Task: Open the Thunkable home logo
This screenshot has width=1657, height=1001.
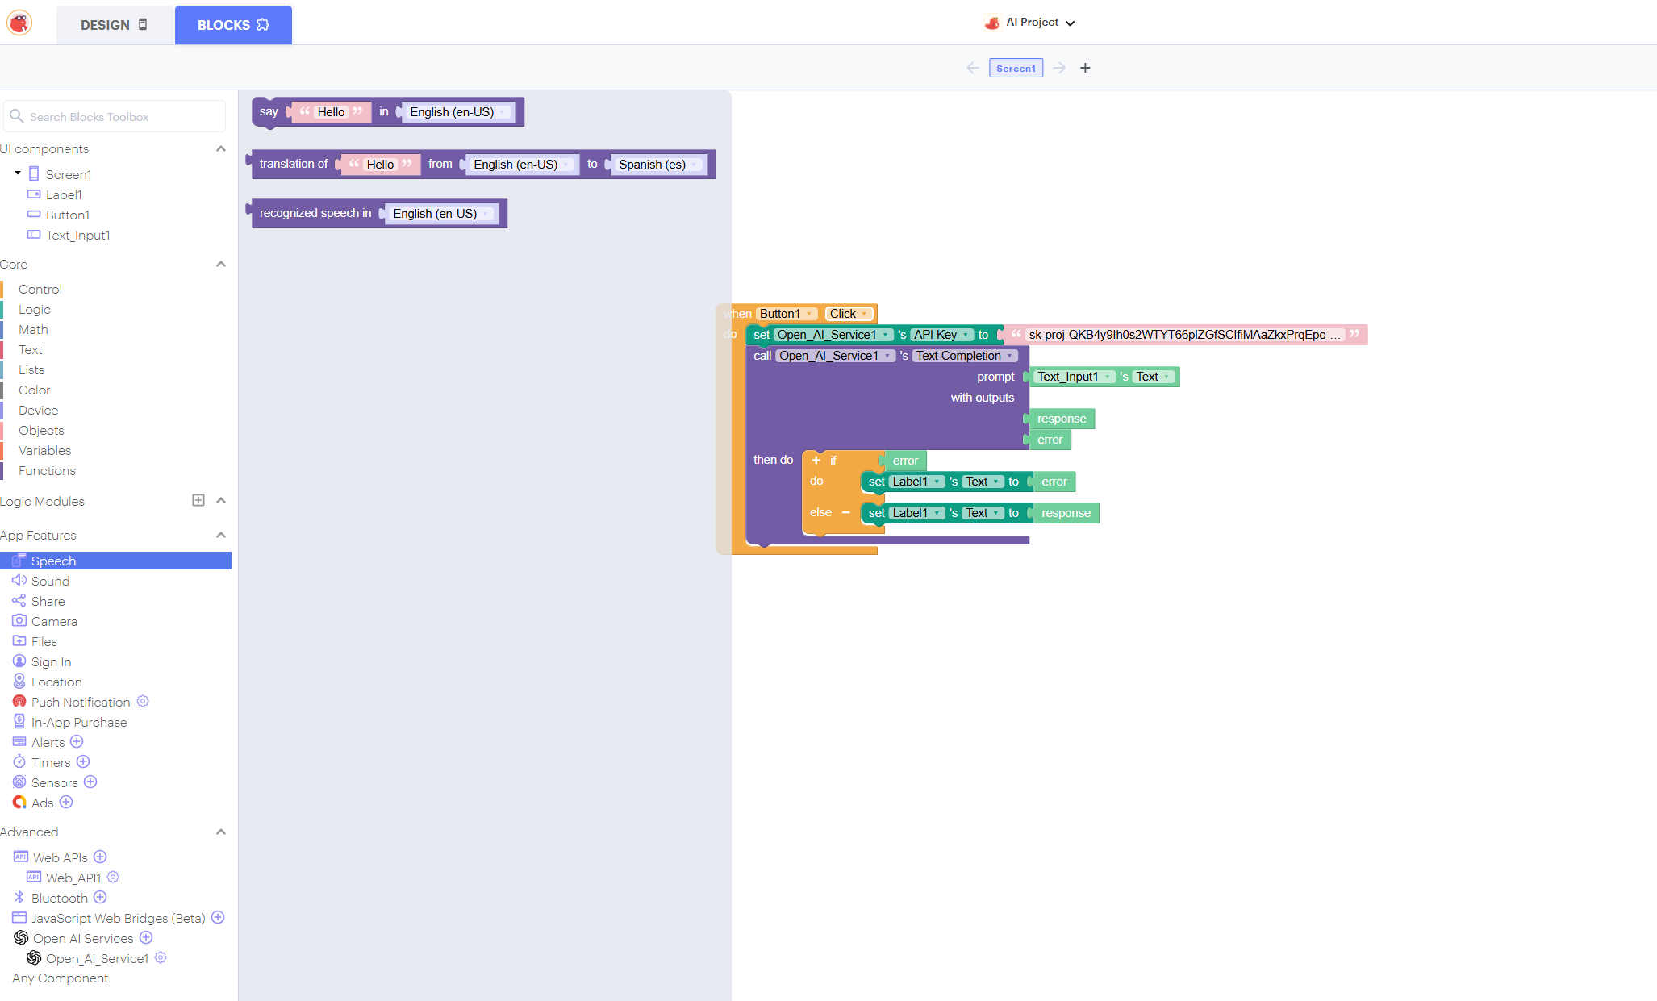Action: click(x=19, y=23)
